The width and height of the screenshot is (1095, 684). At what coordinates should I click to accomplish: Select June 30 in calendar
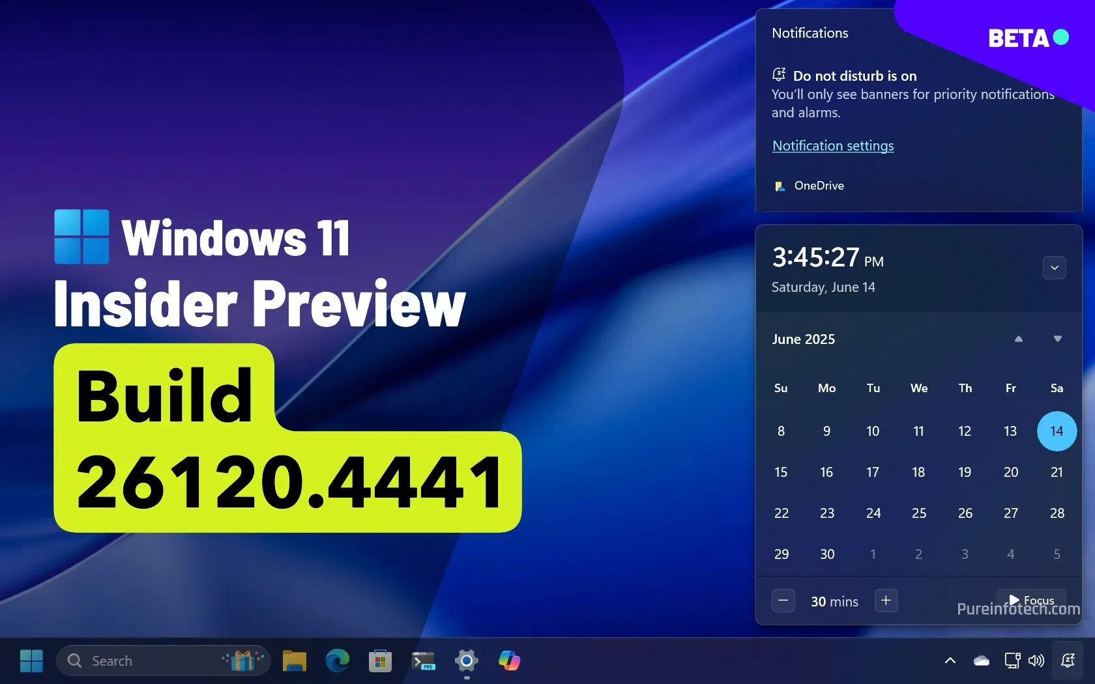tap(827, 554)
